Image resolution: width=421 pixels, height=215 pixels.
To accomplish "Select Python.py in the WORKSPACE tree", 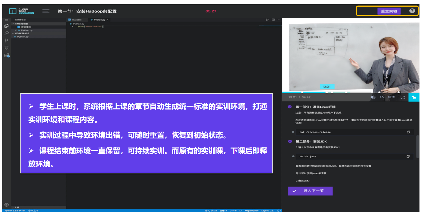I will [23, 37].
